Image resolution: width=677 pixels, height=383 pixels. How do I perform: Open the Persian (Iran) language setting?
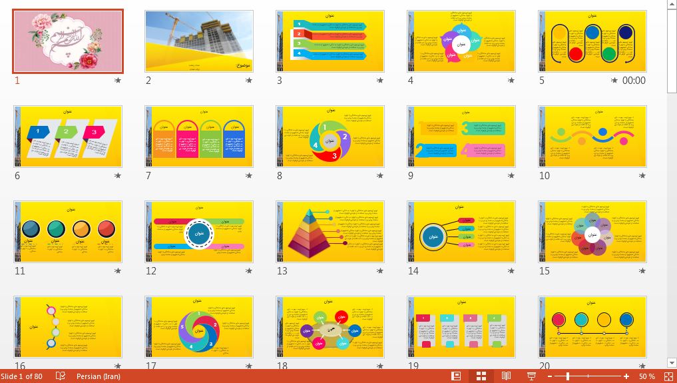[x=98, y=376]
